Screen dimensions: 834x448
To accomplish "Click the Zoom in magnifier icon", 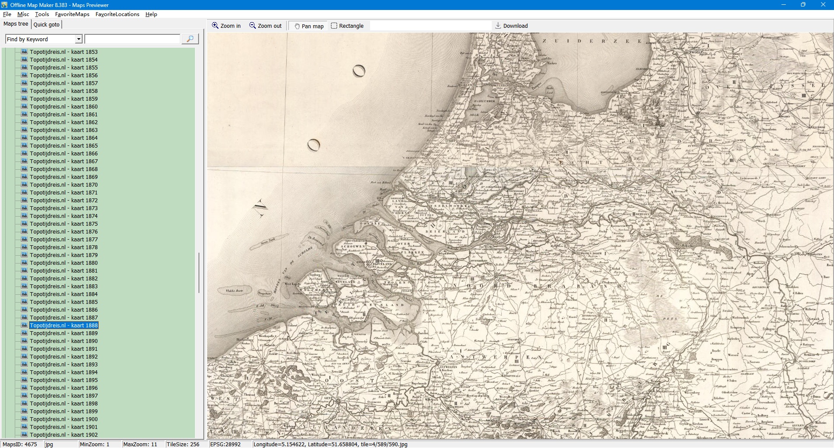I will click(215, 26).
